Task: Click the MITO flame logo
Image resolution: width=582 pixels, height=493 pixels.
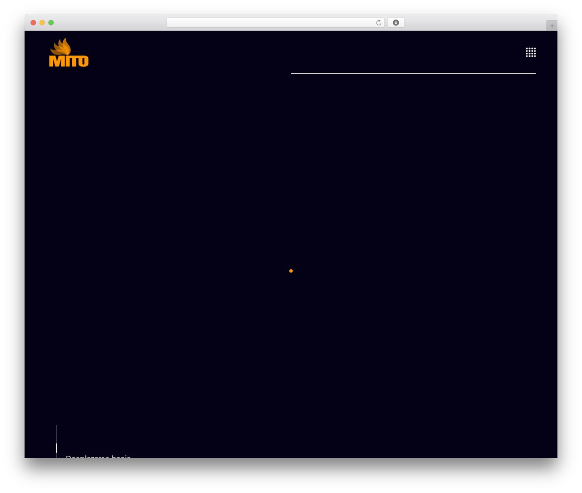Action: pyautogui.click(x=69, y=52)
